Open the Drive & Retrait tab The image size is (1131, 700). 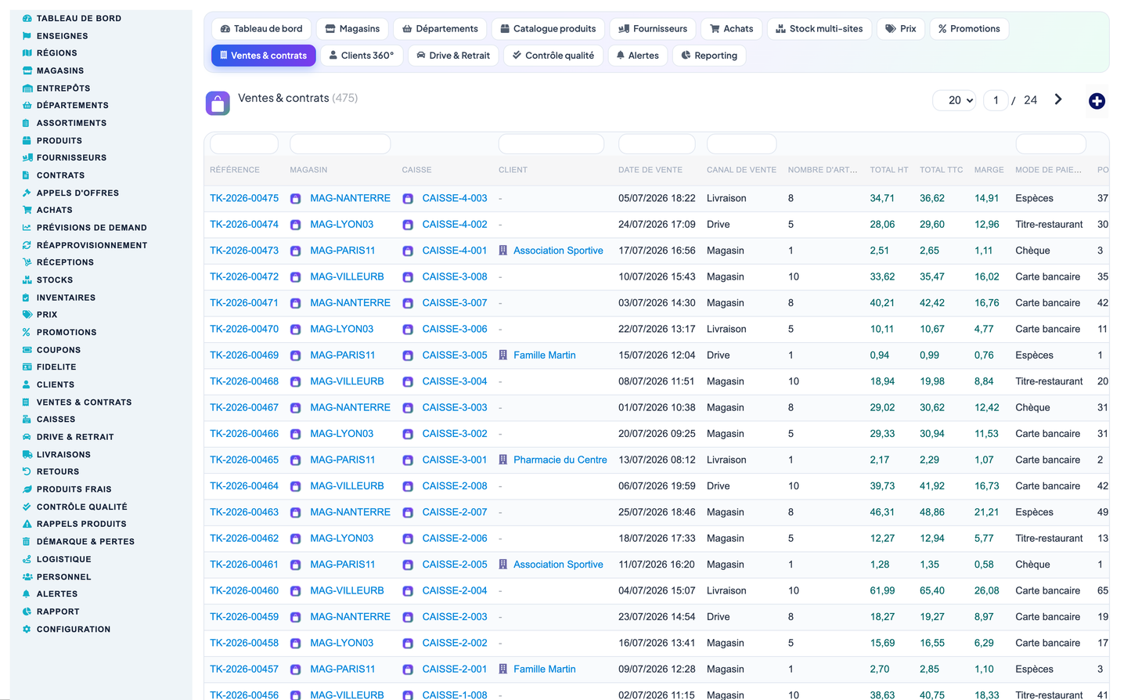(453, 56)
